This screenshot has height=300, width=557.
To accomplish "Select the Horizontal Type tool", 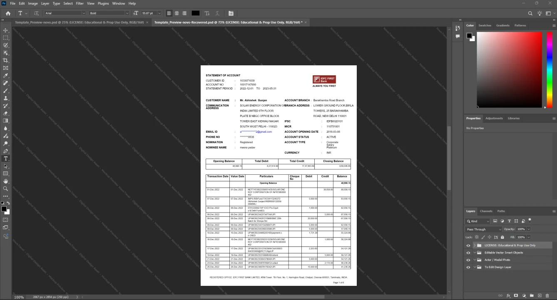I will pyautogui.click(x=6, y=159).
